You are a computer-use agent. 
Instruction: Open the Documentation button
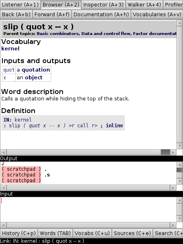(101, 15)
